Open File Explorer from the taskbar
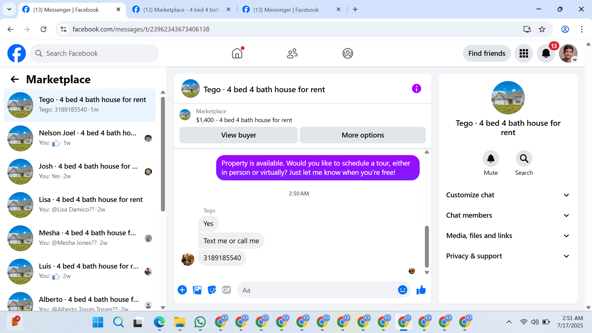The image size is (592, 333). click(x=180, y=322)
